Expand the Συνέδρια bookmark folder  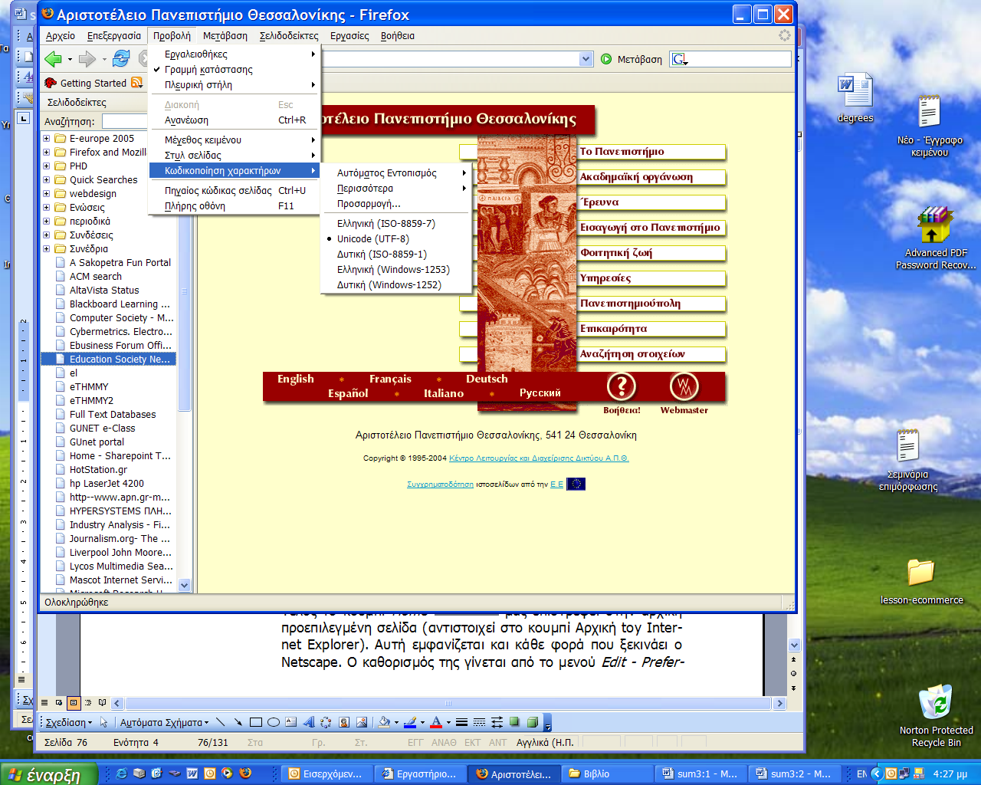pyautogui.click(x=47, y=249)
